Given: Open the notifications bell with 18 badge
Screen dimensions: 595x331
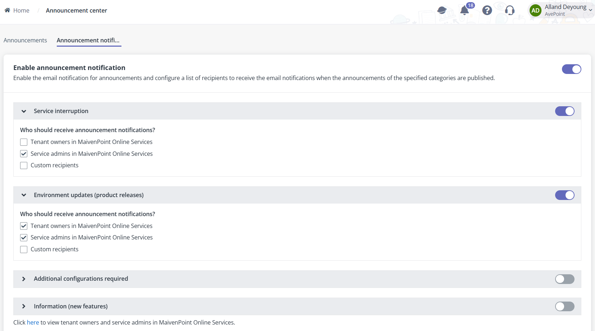Looking at the screenshot, I should tap(465, 10).
